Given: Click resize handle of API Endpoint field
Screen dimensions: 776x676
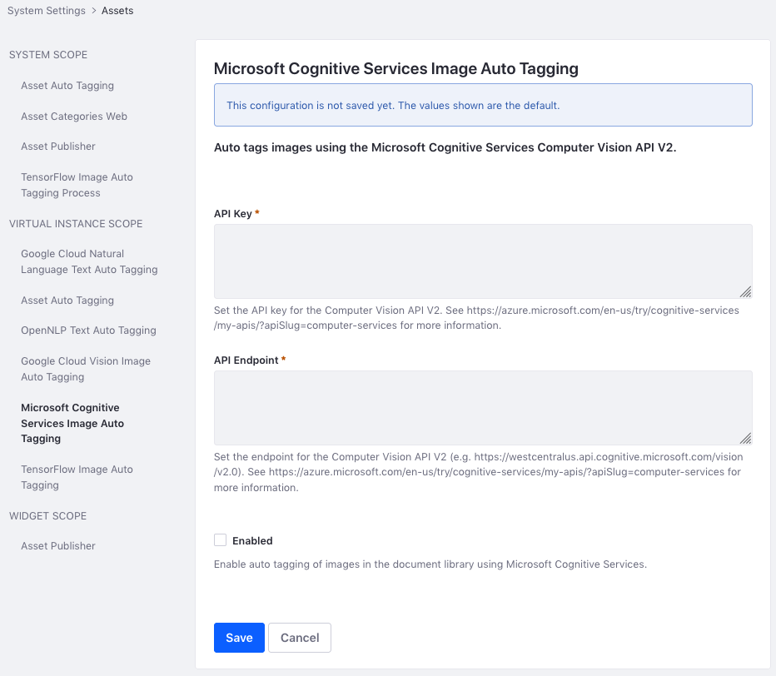Looking at the screenshot, I should [x=746, y=439].
